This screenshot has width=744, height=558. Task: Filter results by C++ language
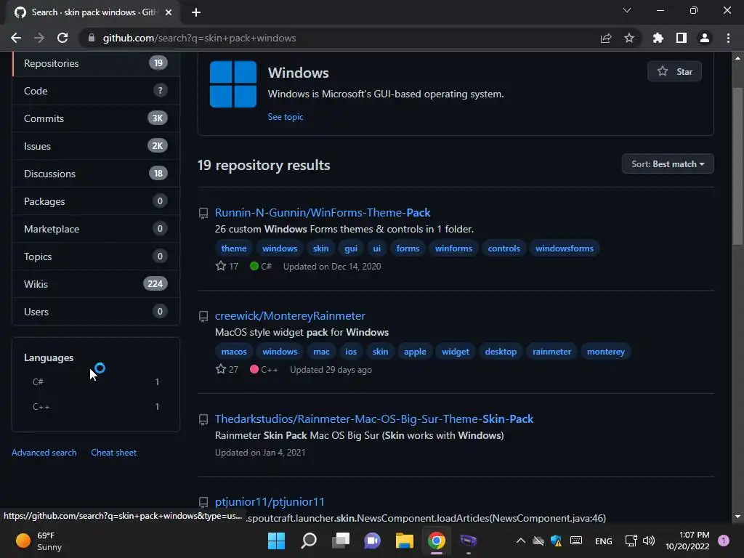[x=96, y=407]
